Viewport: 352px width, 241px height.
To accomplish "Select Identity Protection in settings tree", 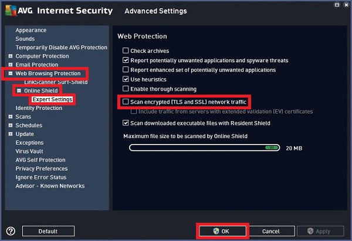I will pyautogui.click(x=39, y=108).
